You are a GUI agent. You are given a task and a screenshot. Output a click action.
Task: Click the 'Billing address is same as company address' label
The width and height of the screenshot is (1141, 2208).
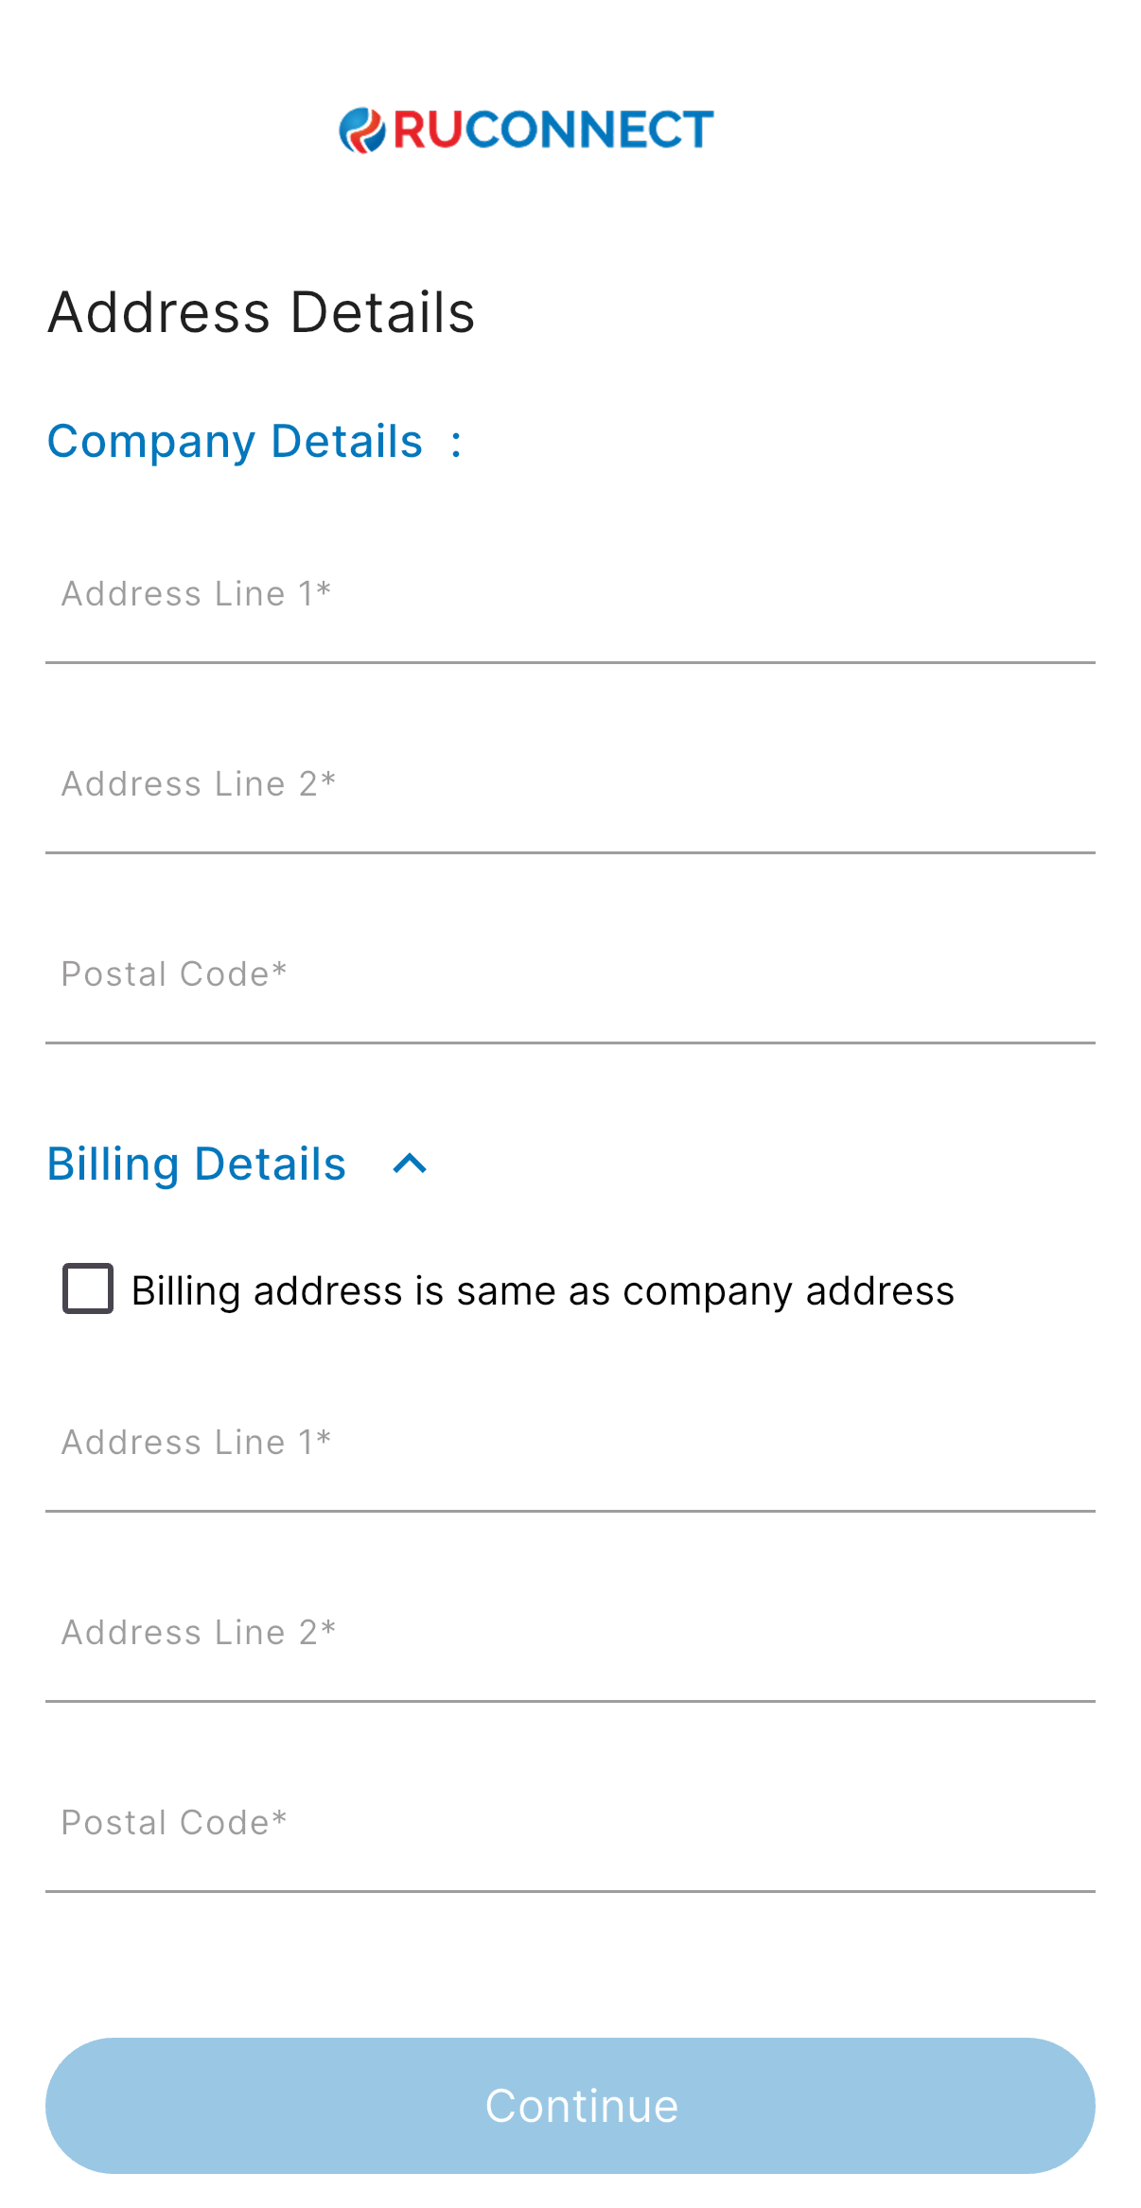click(542, 1291)
